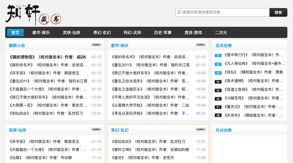The width and height of the screenshot is (293, 163).
Task: Open 《夜的命名术》 in 都市·娱乐 list
Action: (150, 57)
